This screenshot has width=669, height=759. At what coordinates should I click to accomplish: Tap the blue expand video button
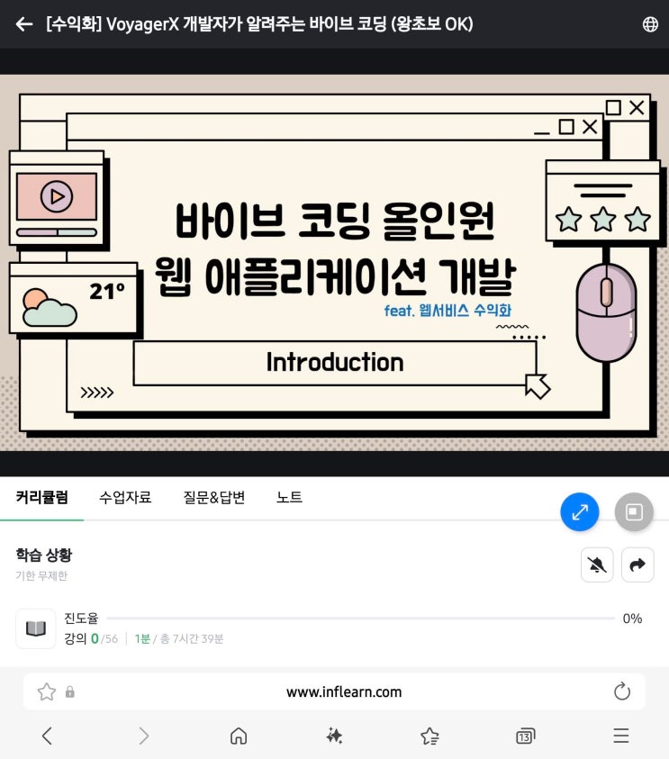pyautogui.click(x=580, y=511)
